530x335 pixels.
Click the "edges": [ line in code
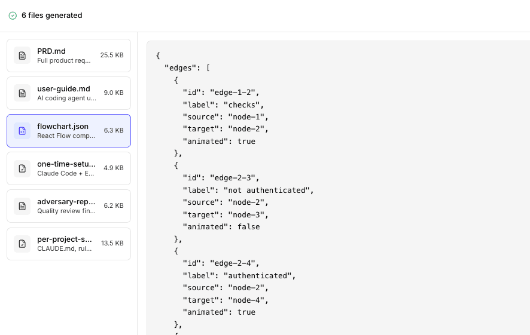tap(187, 68)
